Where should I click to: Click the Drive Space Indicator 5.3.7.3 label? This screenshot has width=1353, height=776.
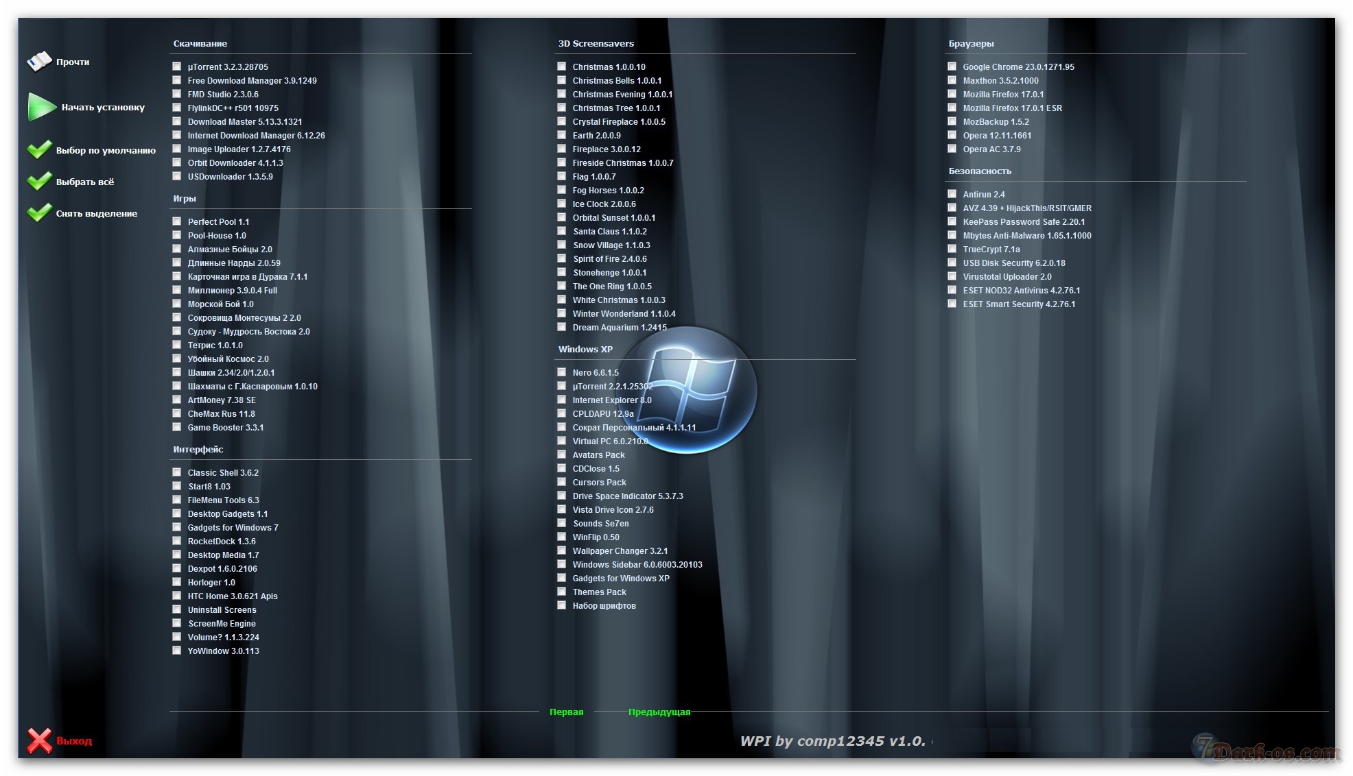pos(628,496)
